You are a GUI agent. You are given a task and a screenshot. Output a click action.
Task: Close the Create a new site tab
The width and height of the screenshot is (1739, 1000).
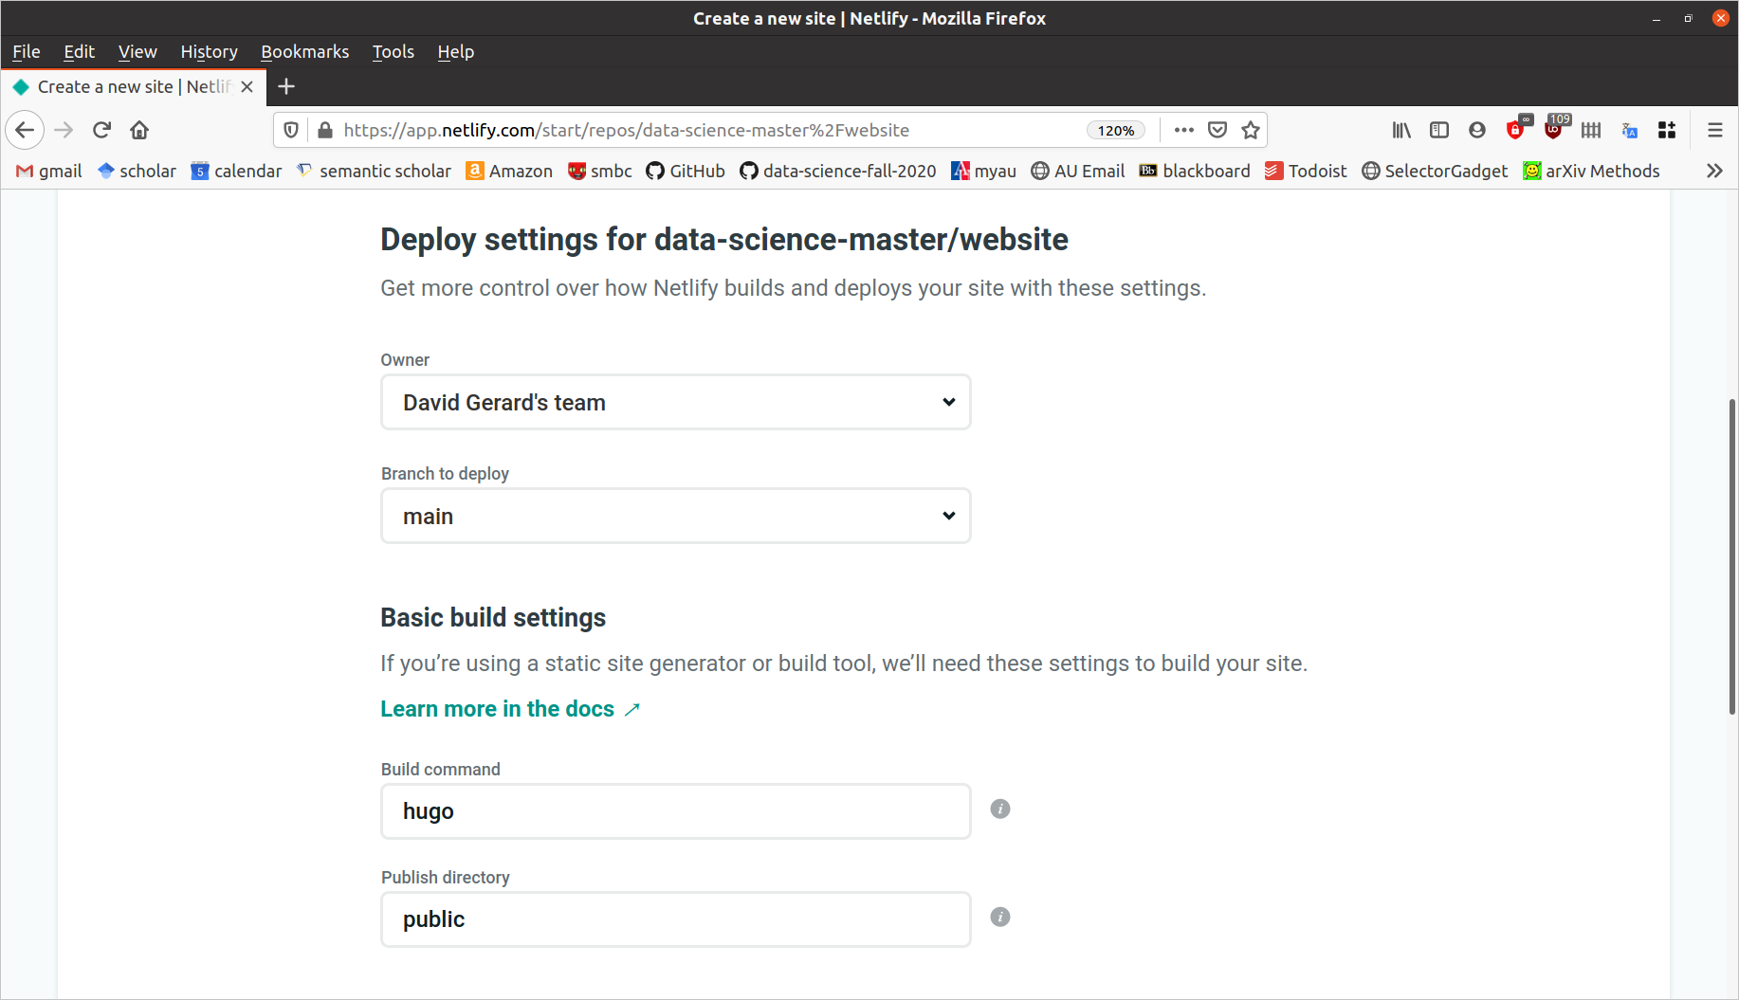click(247, 86)
